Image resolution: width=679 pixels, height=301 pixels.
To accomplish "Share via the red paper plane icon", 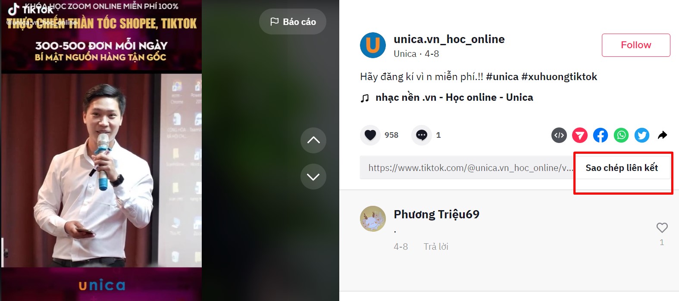I will pyautogui.click(x=580, y=135).
